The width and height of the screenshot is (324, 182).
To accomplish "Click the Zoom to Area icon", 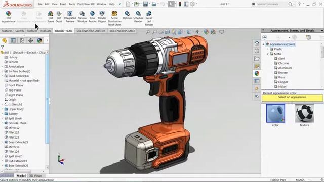I will pos(154,32).
